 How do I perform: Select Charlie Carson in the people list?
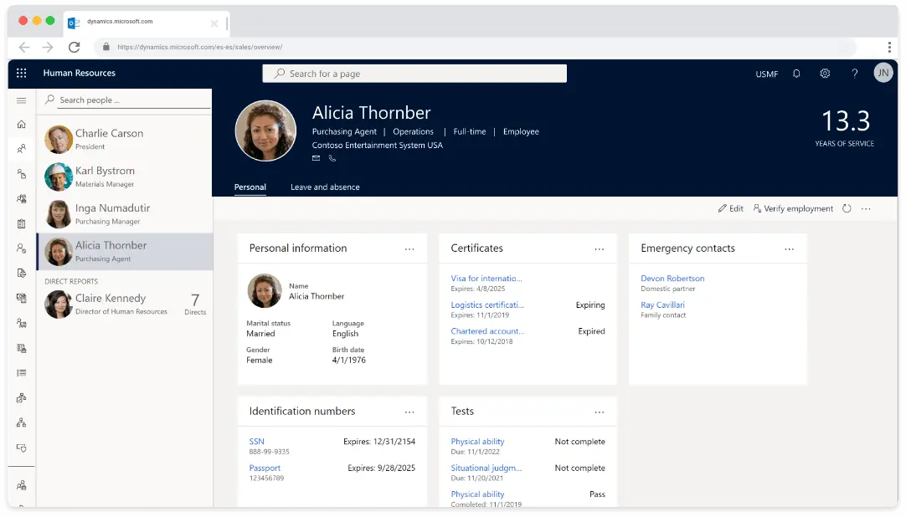tap(109, 134)
